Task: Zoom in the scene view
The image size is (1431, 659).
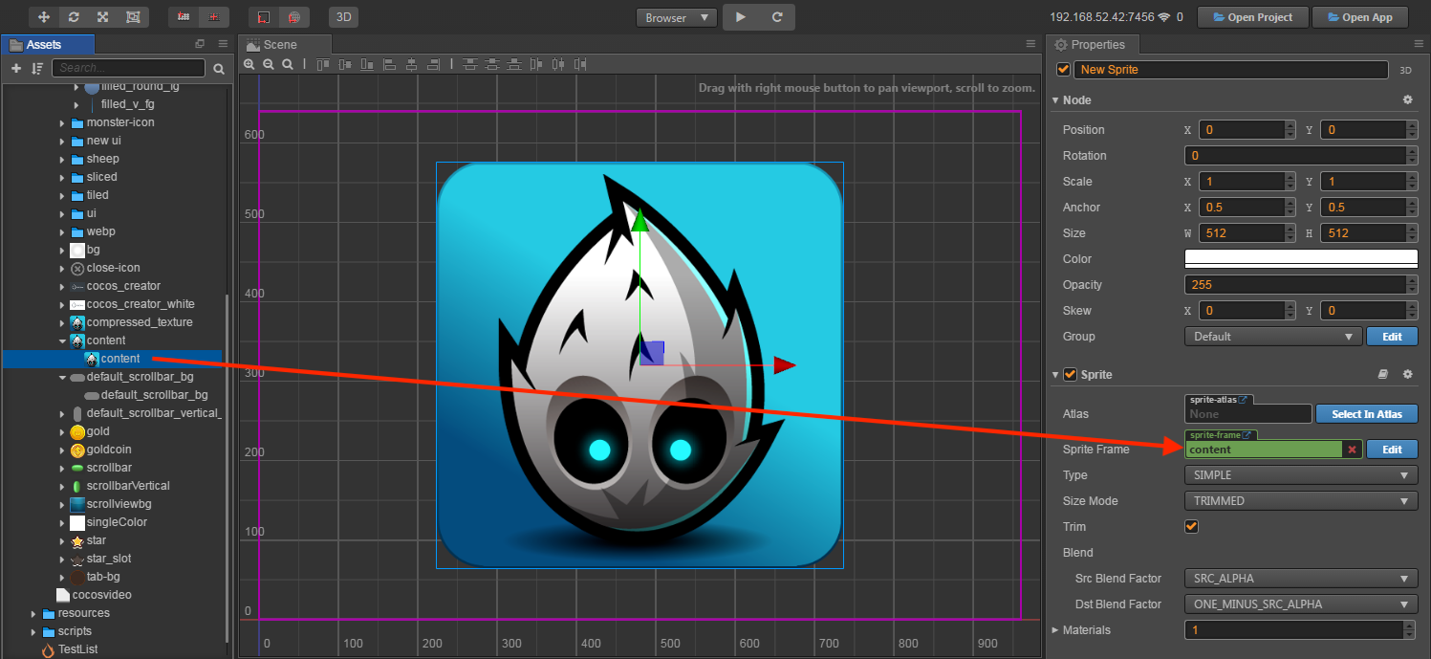Action: [x=249, y=64]
